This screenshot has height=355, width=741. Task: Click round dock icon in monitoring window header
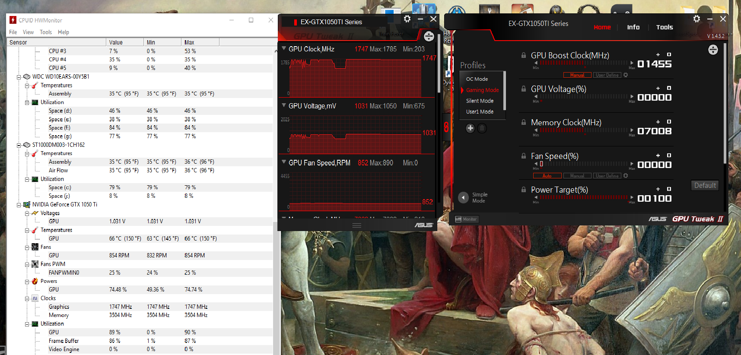pyautogui.click(x=429, y=37)
